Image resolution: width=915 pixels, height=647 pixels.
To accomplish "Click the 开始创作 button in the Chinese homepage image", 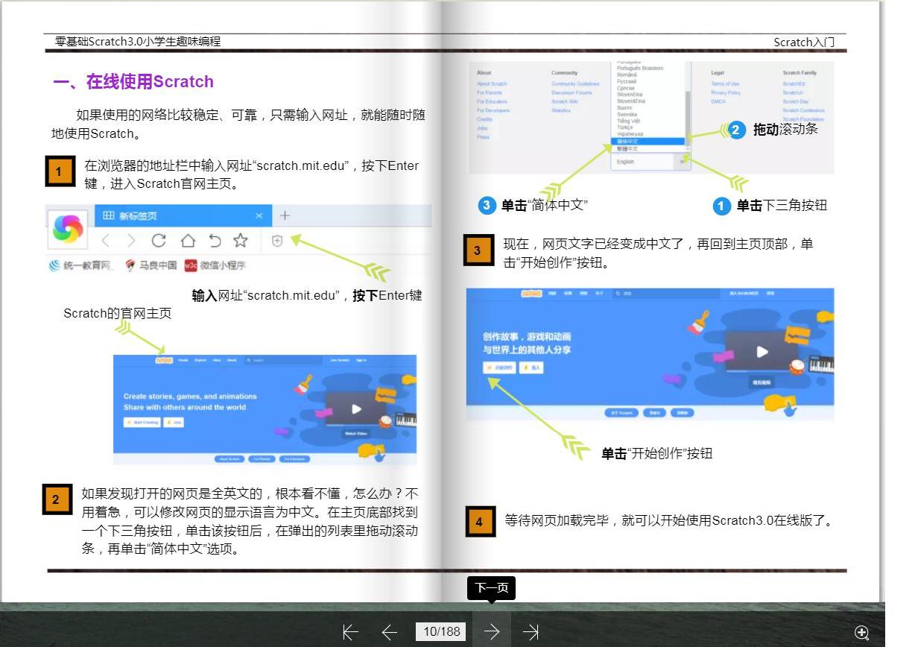I will point(501,367).
